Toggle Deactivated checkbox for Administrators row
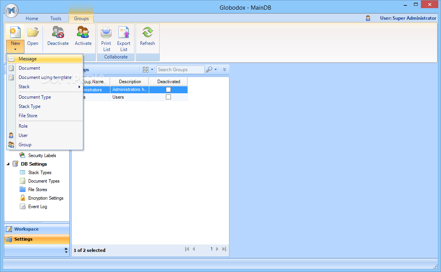The height and width of the screenshot is (272, 441). click(x=168, y=89)
